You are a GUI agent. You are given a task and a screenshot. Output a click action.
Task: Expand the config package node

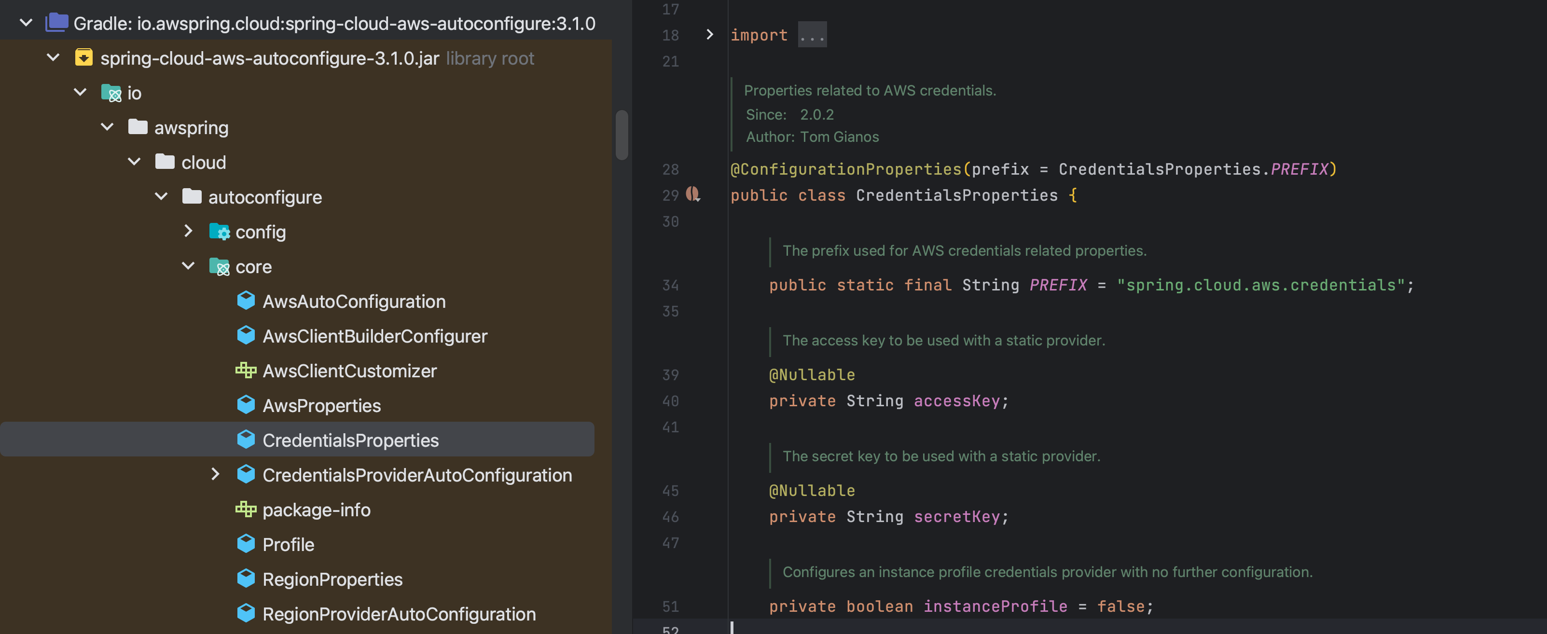pos(188,231)
